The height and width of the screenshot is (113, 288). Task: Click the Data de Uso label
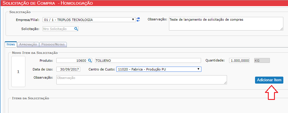click(43, 69)
